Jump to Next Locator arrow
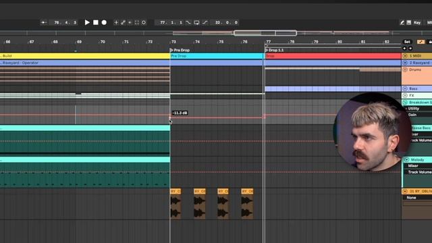This screenshot has width=432, height=243. (410, 49)
